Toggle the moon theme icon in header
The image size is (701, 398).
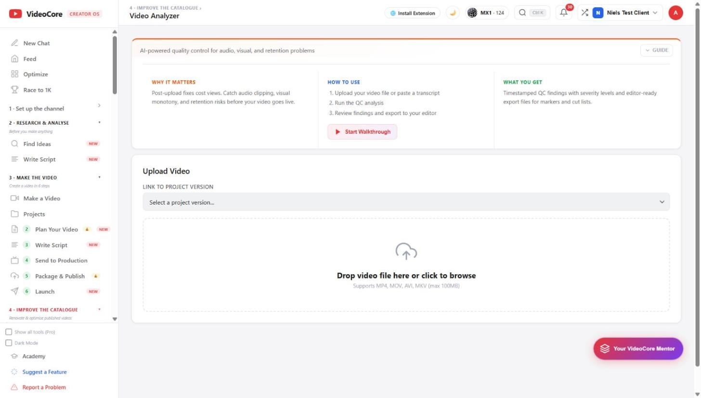(453, 13)
